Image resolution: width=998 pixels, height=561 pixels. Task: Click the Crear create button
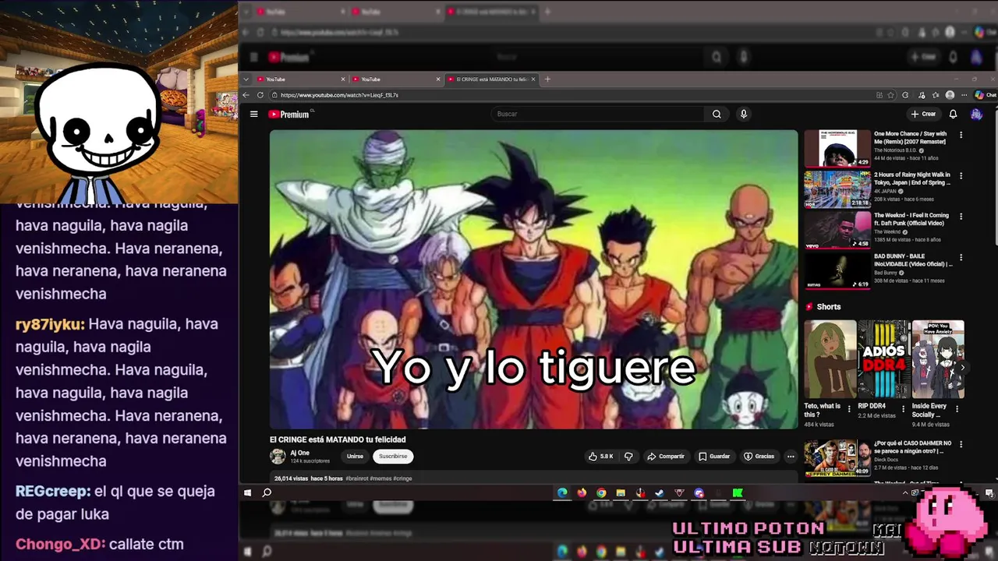click(923, 114)
